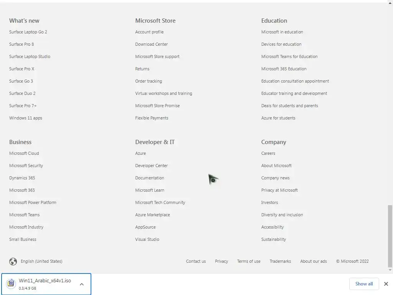Image resolution: width=393 pixels, height=295 pixels.
Task: Open Microsoft in education link
Action: [282, 32]
